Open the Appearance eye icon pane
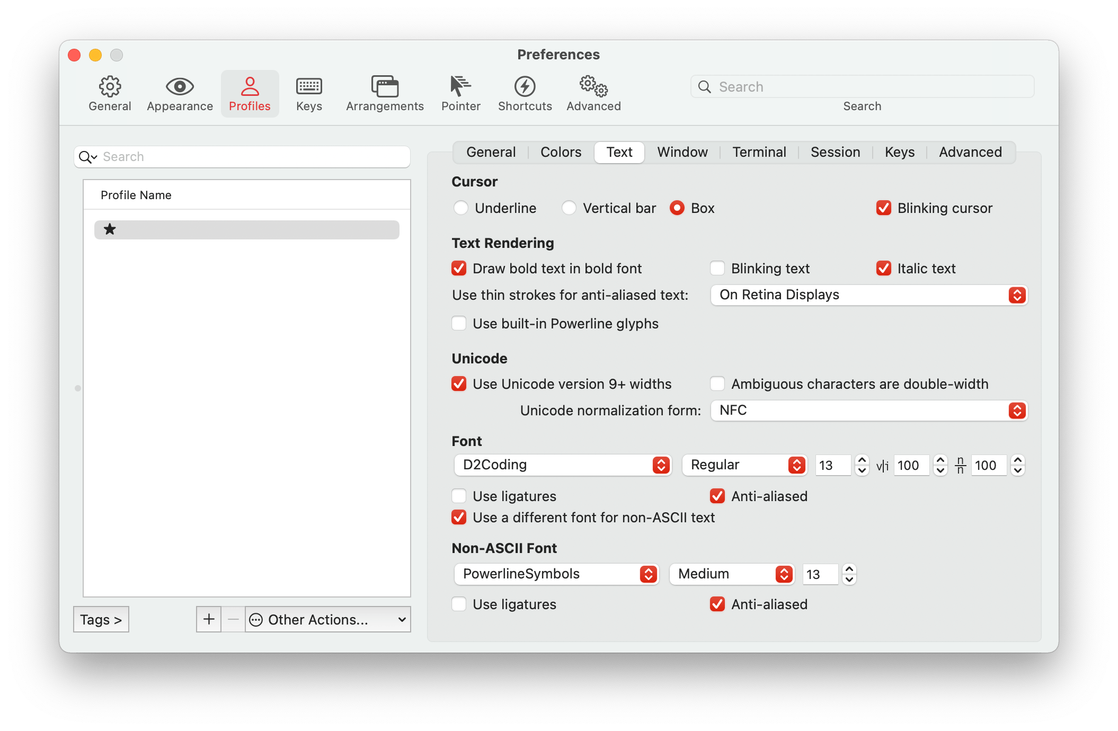 click(180, 94)
